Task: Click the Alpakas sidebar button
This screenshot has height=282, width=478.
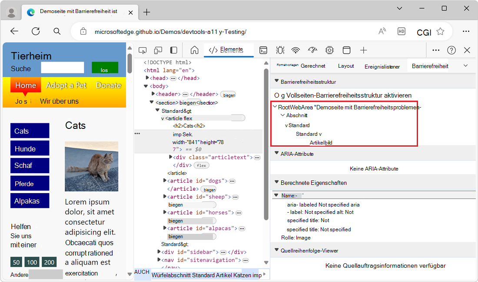Action: tap(30, 201)
